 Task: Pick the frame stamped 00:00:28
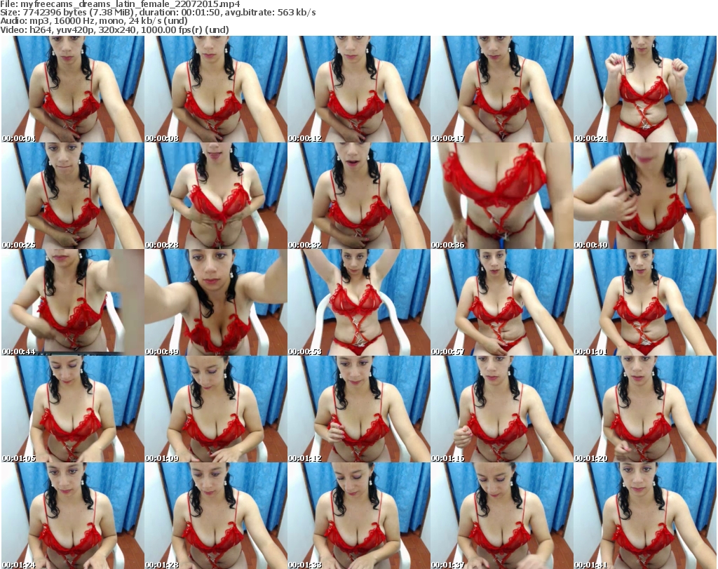(x=216, y=196)
